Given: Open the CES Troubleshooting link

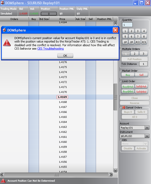Looking at the screenshot, I should (50, 49).
